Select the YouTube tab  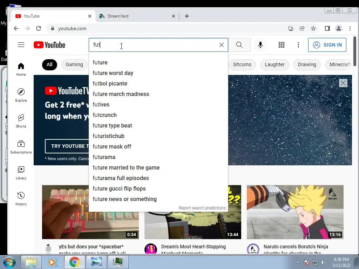53,16
